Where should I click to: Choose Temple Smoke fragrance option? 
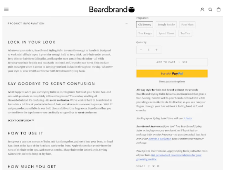[x=166, y=25]
